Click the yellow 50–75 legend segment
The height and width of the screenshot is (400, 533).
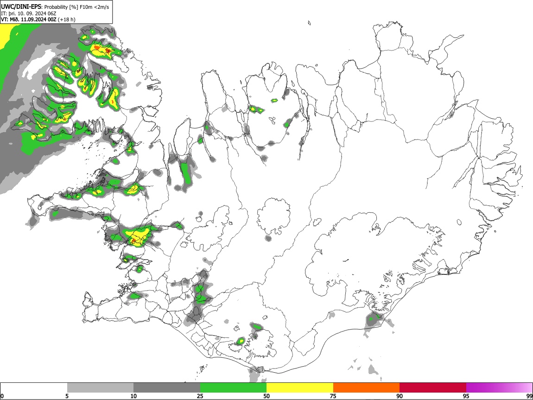click(300, 388)
